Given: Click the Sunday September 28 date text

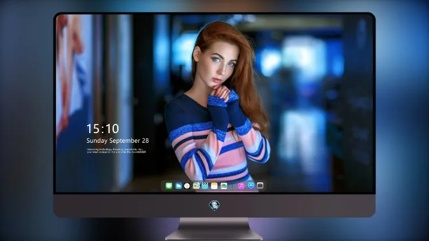Looking at the screenshot, I should [118, 140].
